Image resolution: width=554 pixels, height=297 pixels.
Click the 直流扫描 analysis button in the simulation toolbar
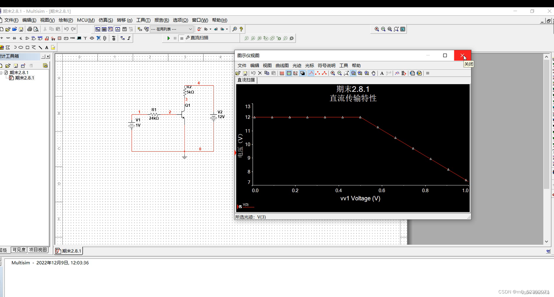(197, 38)
